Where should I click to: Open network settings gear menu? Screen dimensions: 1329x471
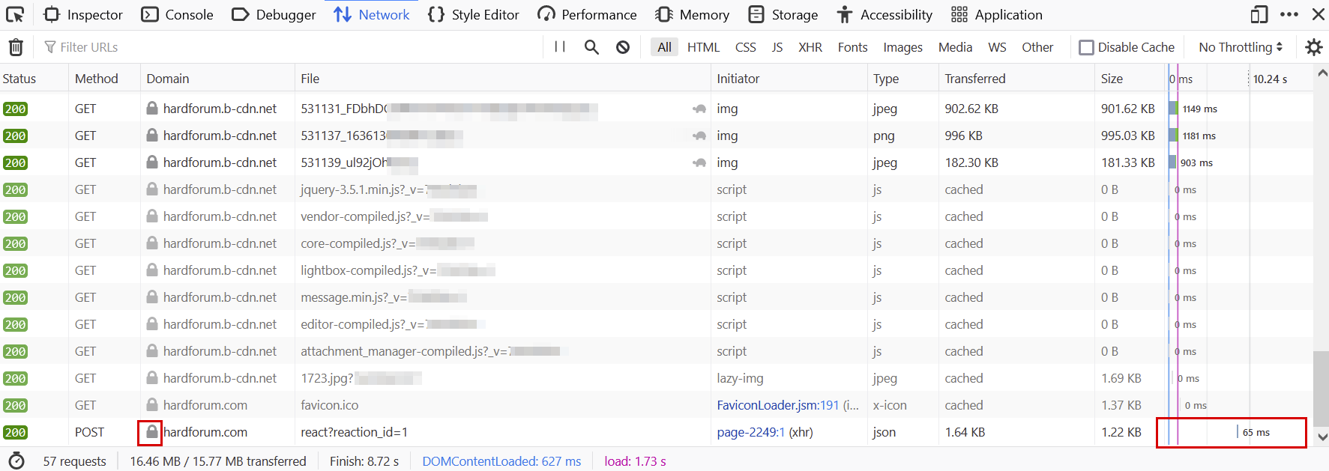[1313, 47]
